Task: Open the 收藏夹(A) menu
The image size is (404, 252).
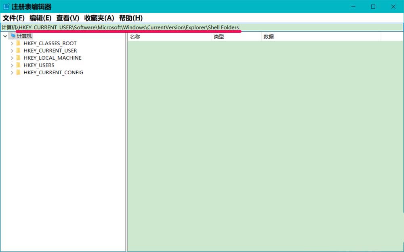Action: point(99,18)
